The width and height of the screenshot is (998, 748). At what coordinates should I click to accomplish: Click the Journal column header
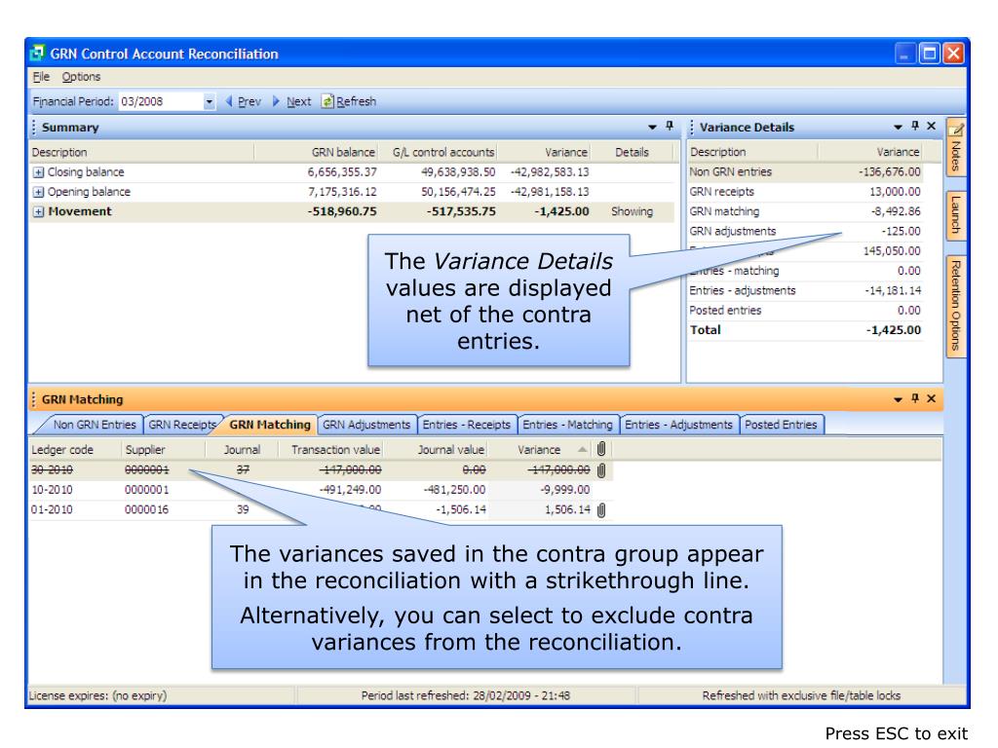click(242, 450)
